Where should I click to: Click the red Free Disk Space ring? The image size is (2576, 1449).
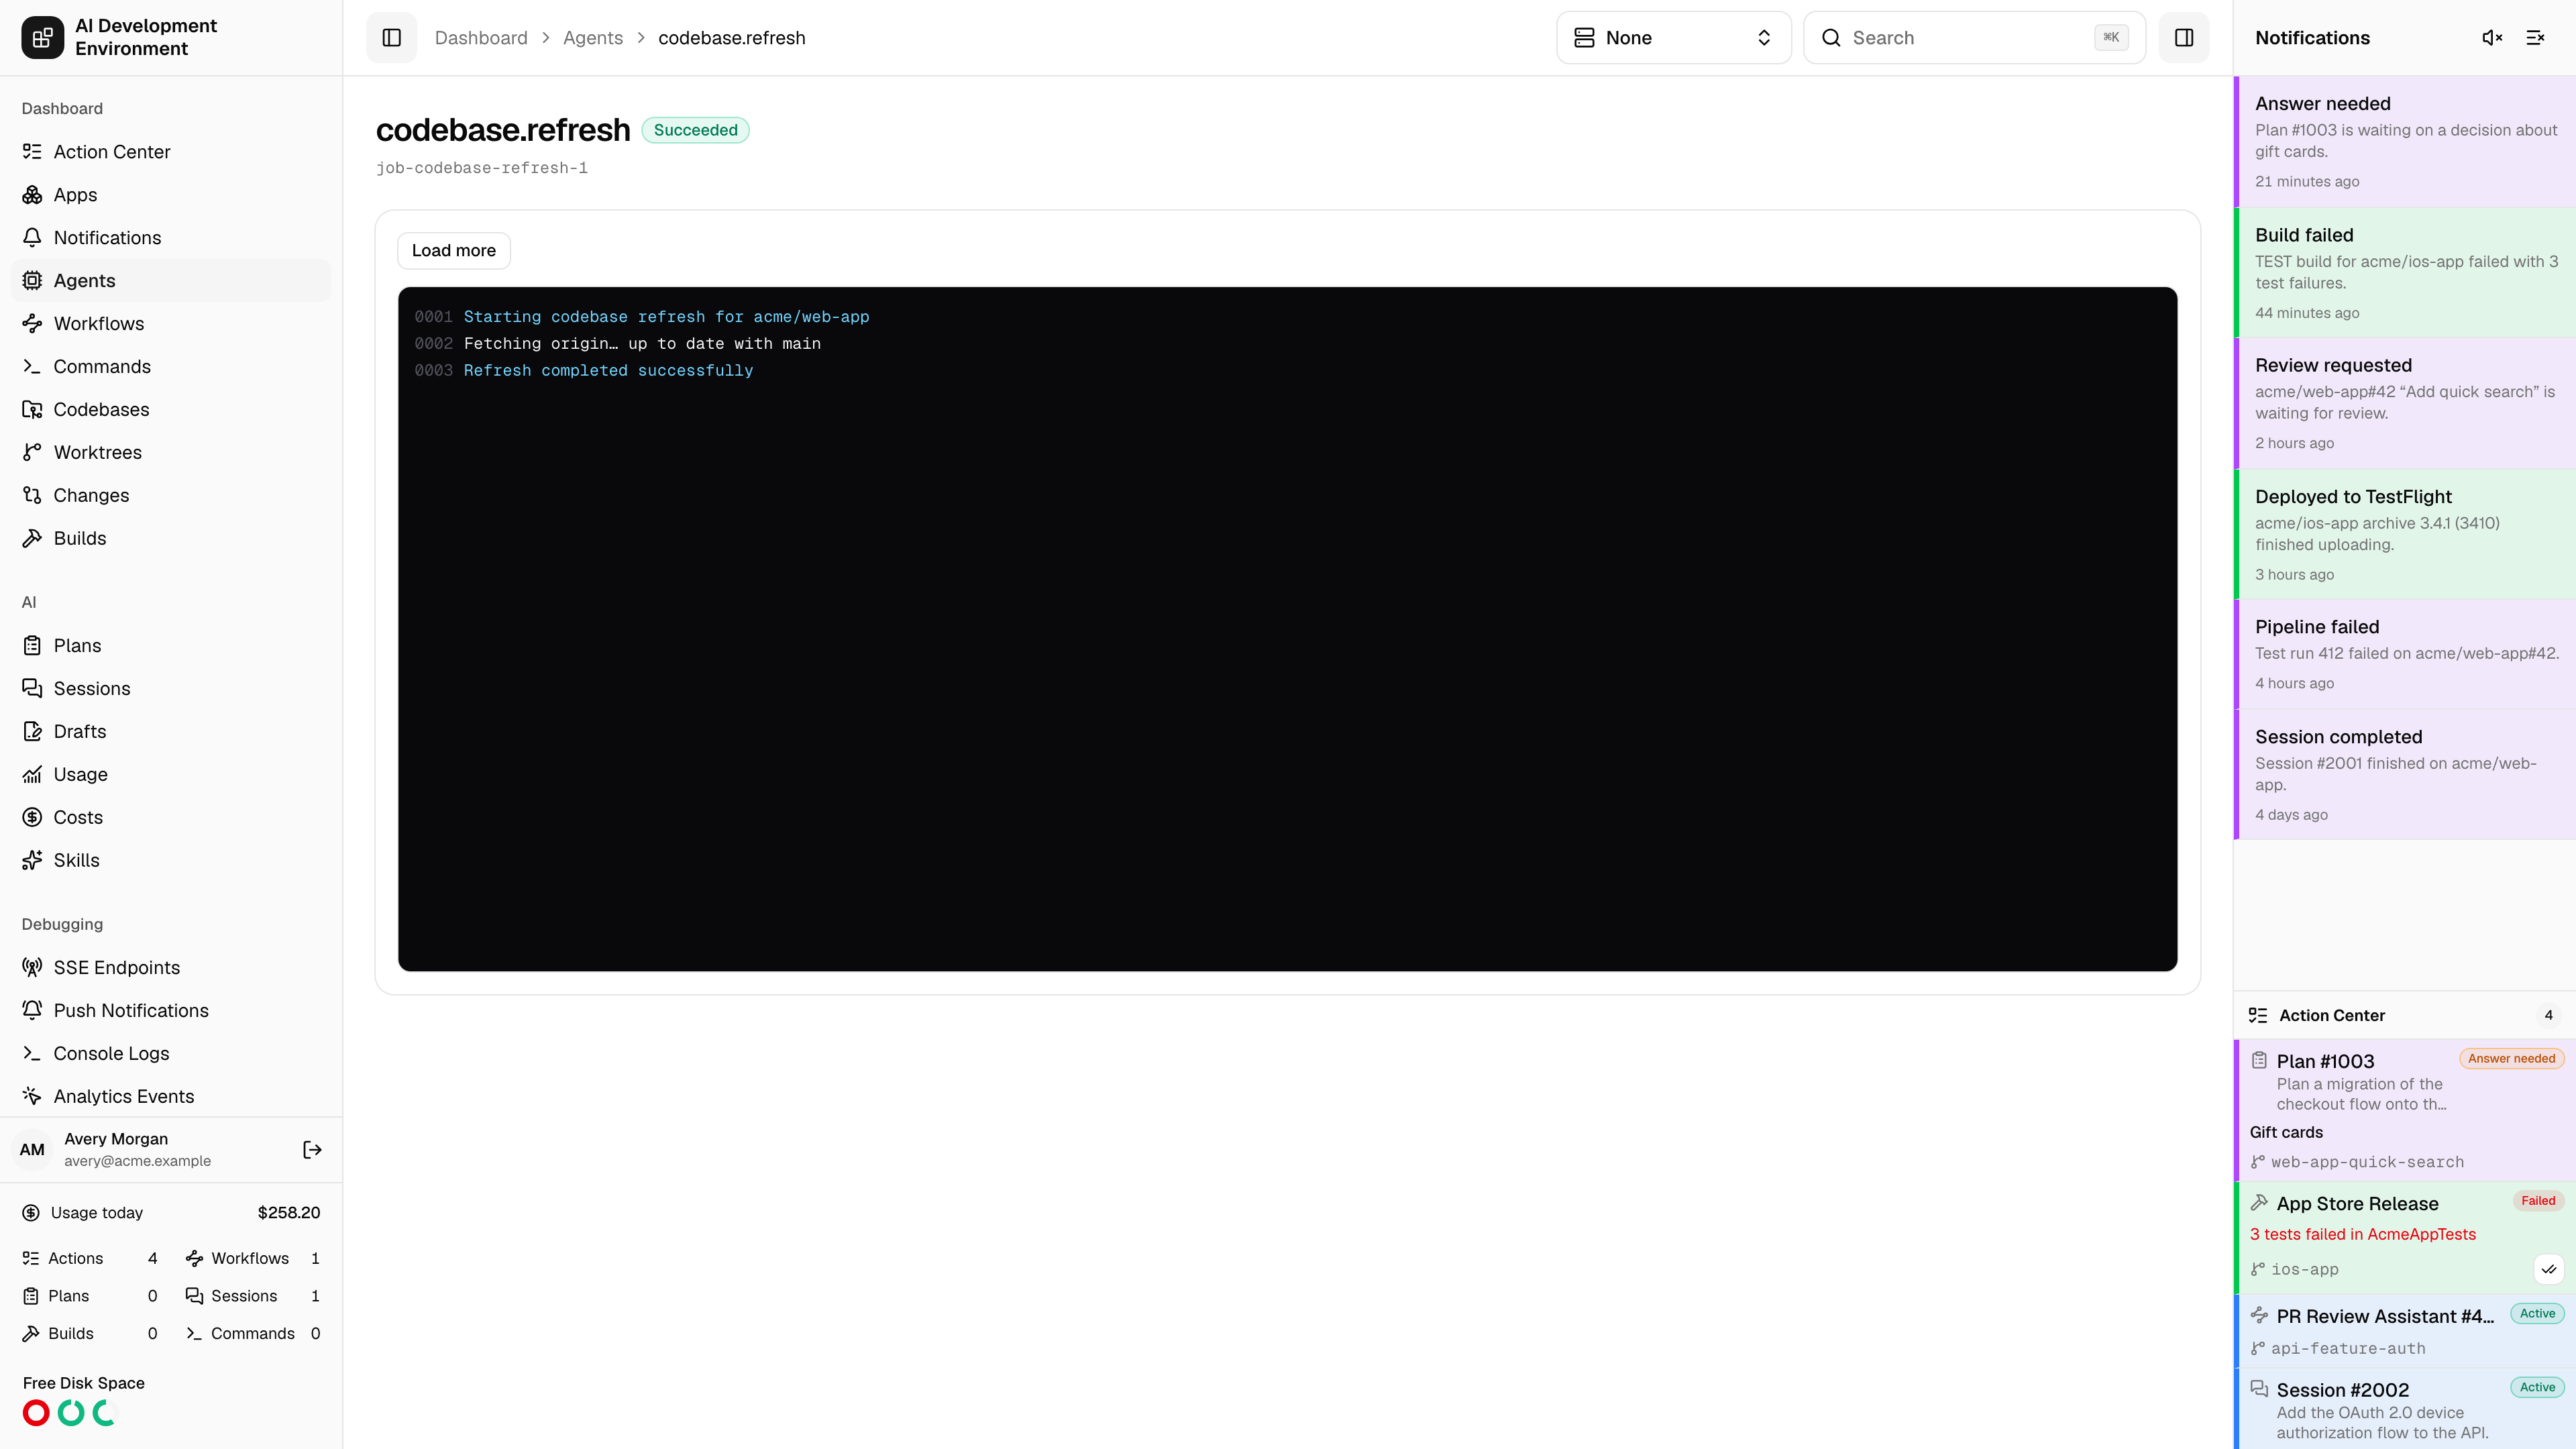pyautogui.click(x=36, y=1413)
